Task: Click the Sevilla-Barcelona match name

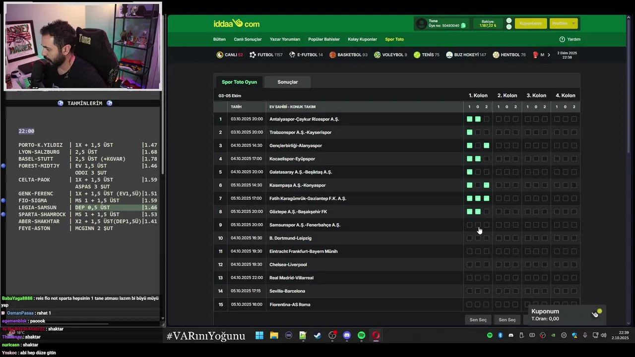Action: pyautogui.click(x=287, y=291)
